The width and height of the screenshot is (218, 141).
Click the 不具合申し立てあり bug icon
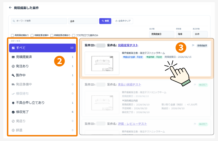point(13,103)
